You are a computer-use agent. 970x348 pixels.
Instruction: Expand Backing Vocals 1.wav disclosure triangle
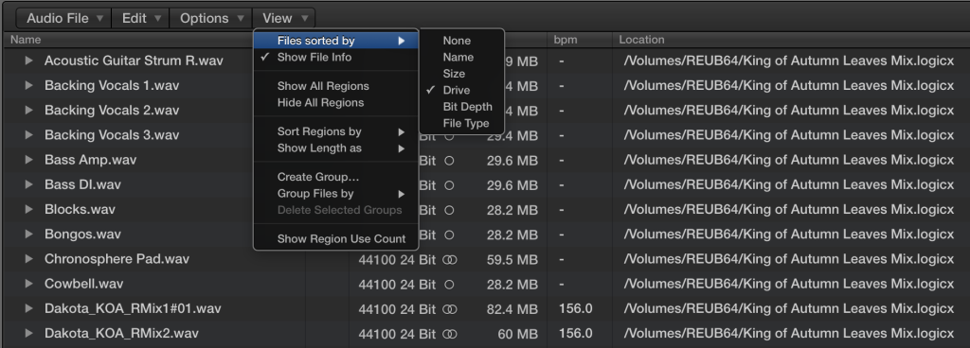28,85
